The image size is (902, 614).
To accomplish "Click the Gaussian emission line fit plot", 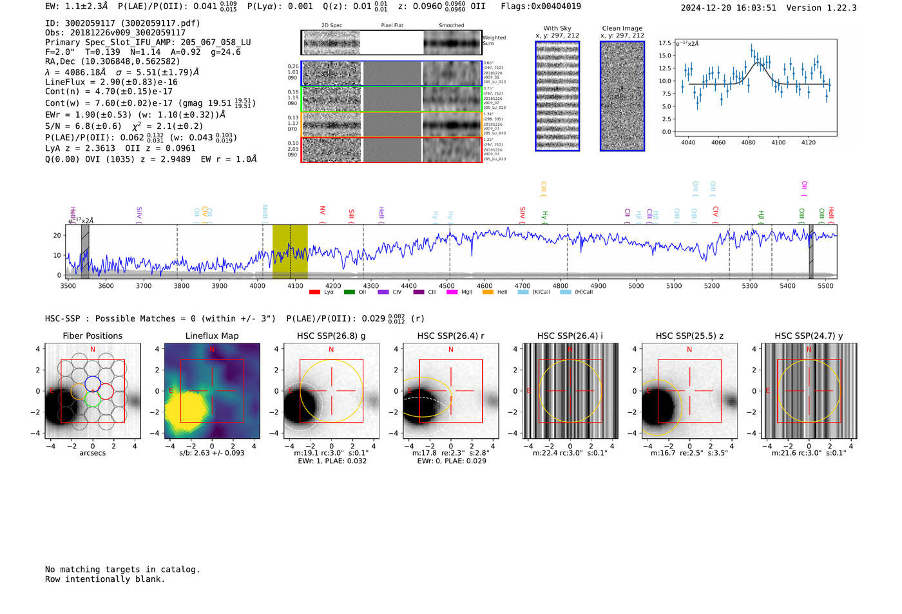I will [756, 88].
